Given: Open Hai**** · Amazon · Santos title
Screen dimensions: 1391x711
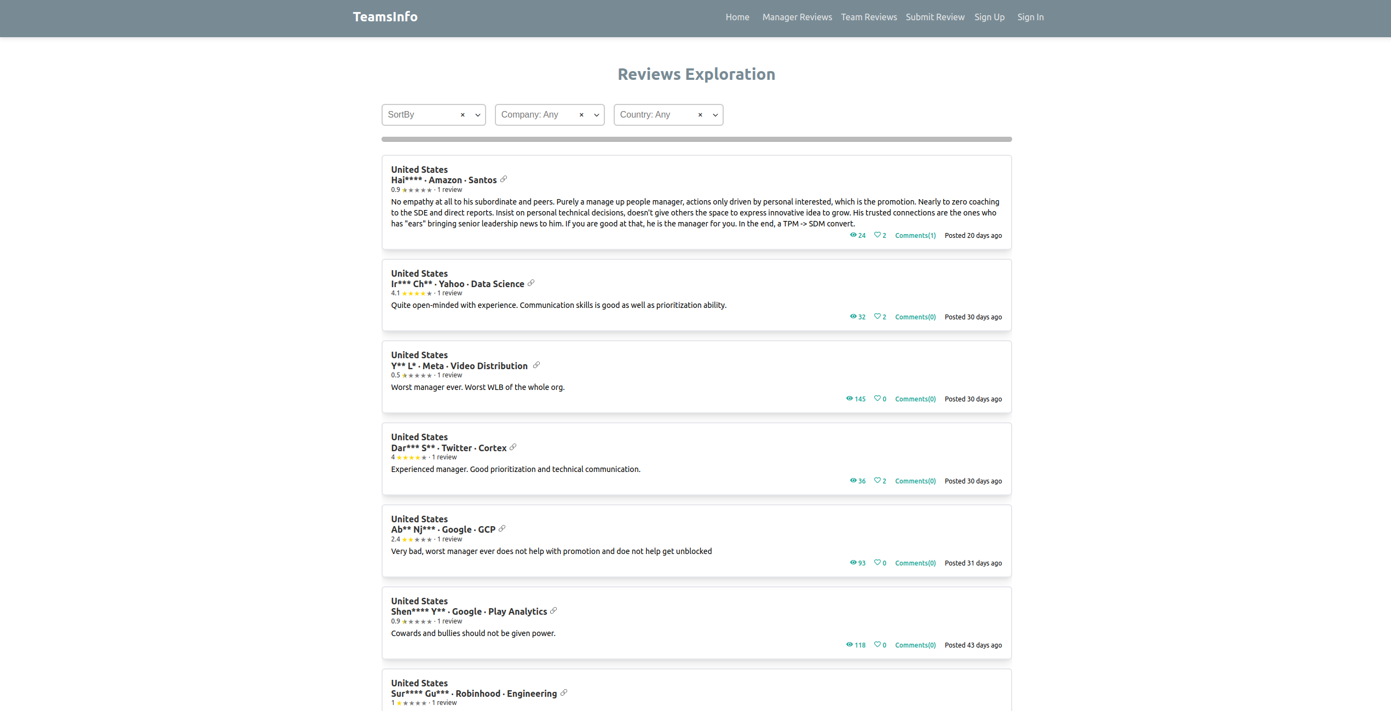Looking at the screenshot, I should [x=443, y=180].
